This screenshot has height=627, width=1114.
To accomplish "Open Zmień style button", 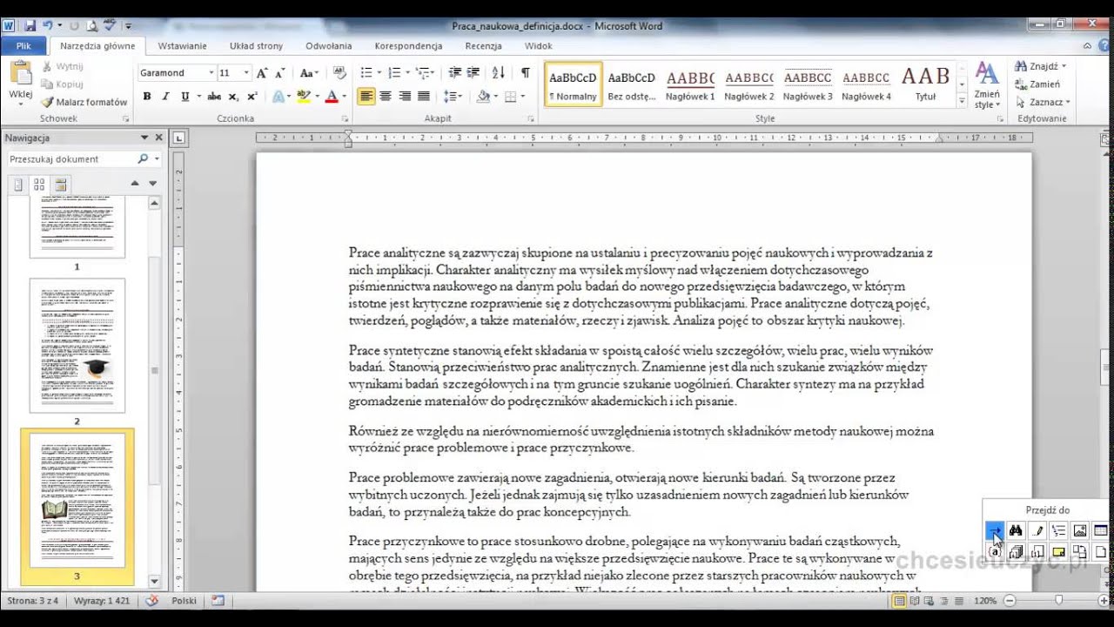I will (987, 84).
